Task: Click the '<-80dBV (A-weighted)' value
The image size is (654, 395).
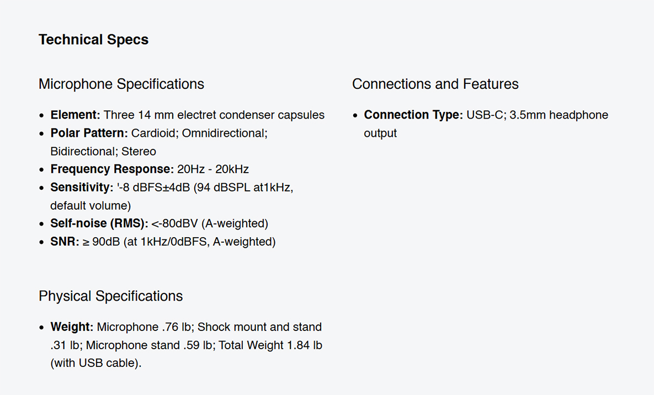Action: [x=210, y=223]
